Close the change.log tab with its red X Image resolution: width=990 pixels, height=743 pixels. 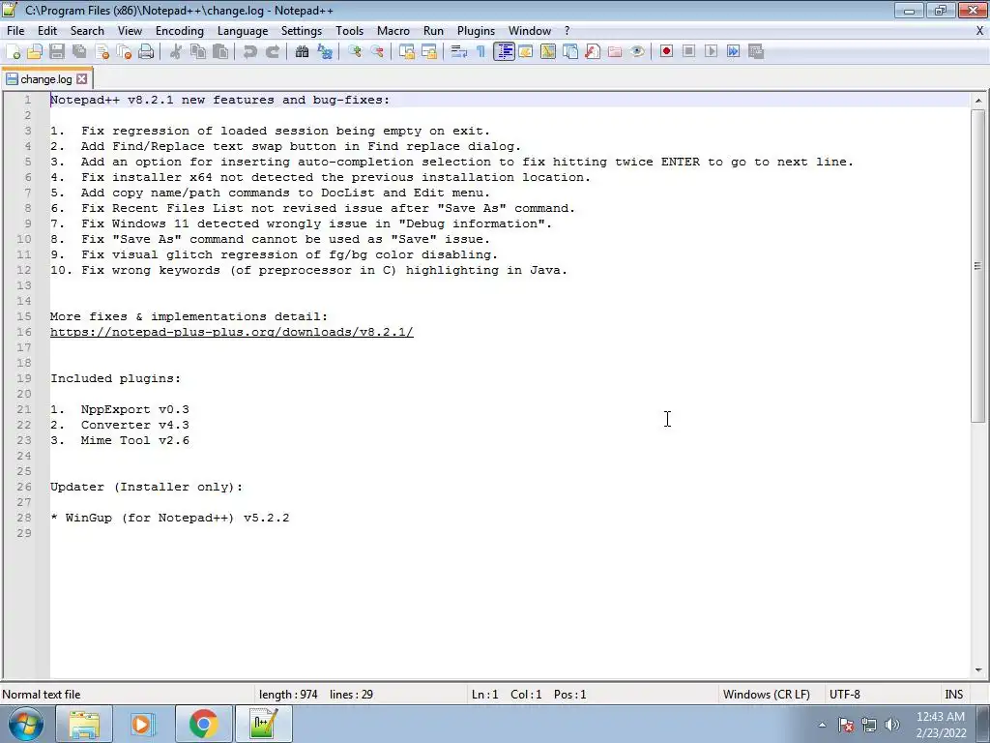coord(81,79)
